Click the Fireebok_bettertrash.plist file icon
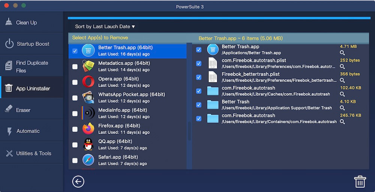The height and width of the screenshot is (192, 375). pyautogui.click(x=213, y=77)
